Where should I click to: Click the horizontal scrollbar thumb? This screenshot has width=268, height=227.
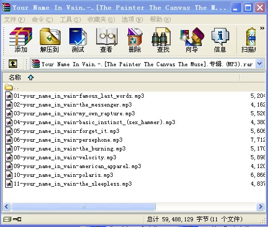(x=83, y=206)
